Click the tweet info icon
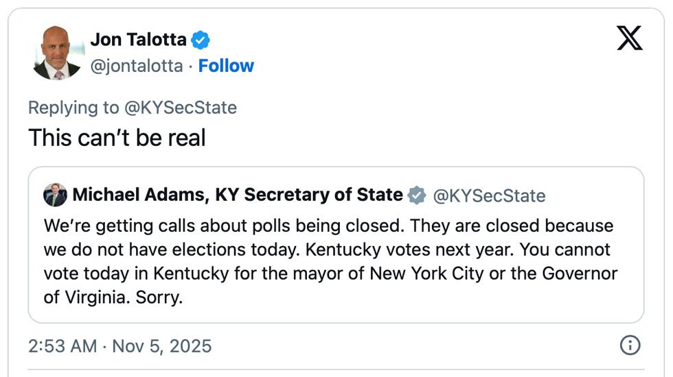Screen dimensions: 673x377 click(630, 345)
